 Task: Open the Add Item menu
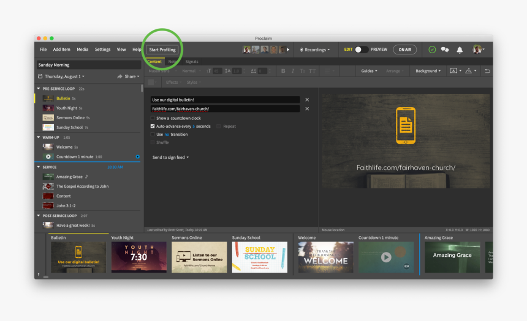click(61, 50)
